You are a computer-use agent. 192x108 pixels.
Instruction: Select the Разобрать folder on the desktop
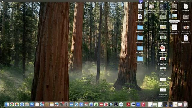coord(140,59)
